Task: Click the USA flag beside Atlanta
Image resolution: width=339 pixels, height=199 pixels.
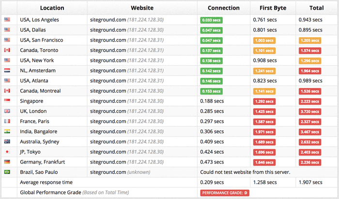Action: click(x=7, y=80)
